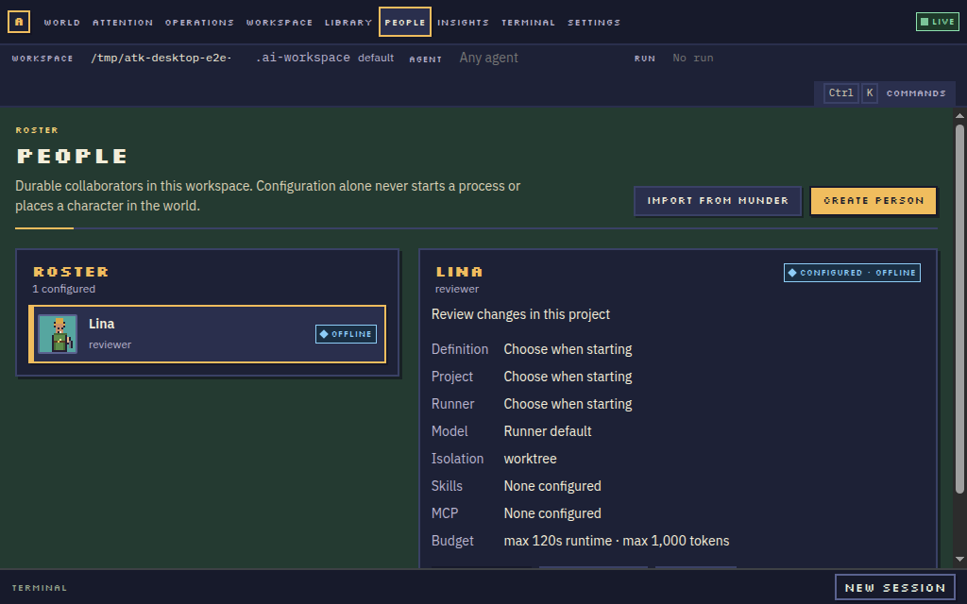The height and width of the screenshot is (604, 967).
Task: Click the LINA heading in detail panel
Action: pyautogui.click(x=460, y=272)
